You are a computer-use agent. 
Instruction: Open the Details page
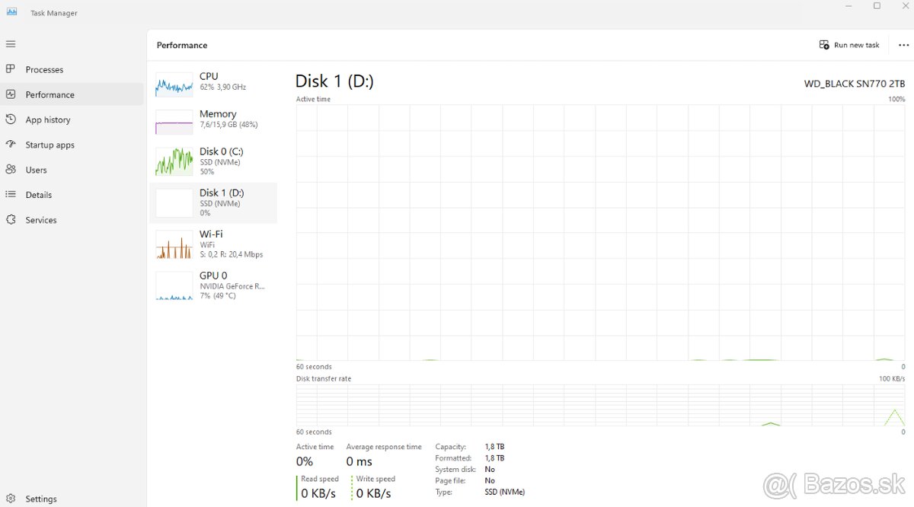coord(72,195)
